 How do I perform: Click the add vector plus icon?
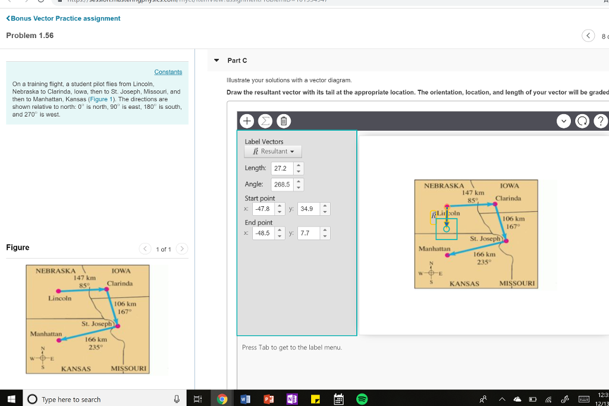(247, 121)
